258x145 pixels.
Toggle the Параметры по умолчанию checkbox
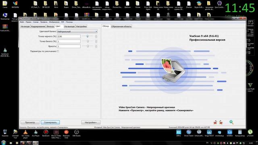click(x=58, y=51)
